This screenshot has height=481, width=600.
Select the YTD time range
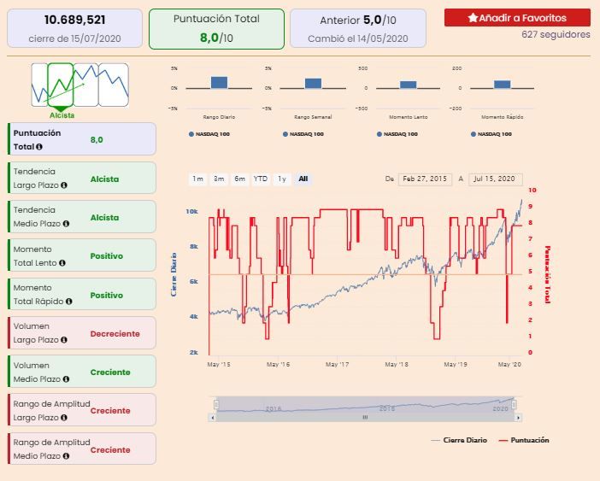tap(261, 179)
